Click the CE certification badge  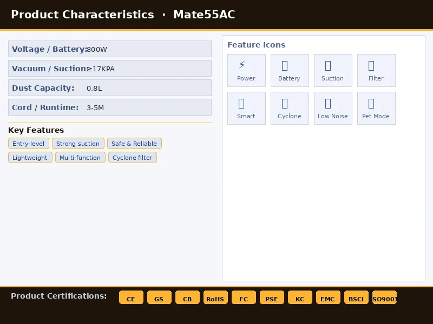131,298
